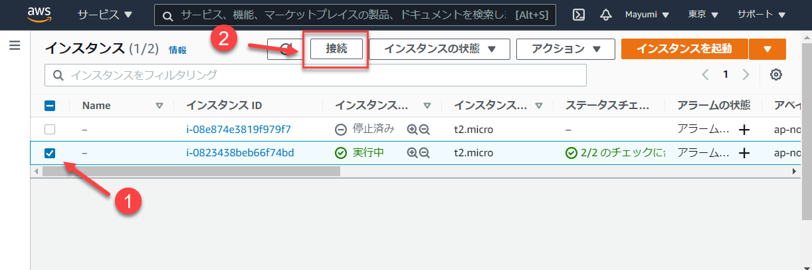Zoom in filter on running instance state
This screenshot has width=812, height=270.
coord(412,153)
